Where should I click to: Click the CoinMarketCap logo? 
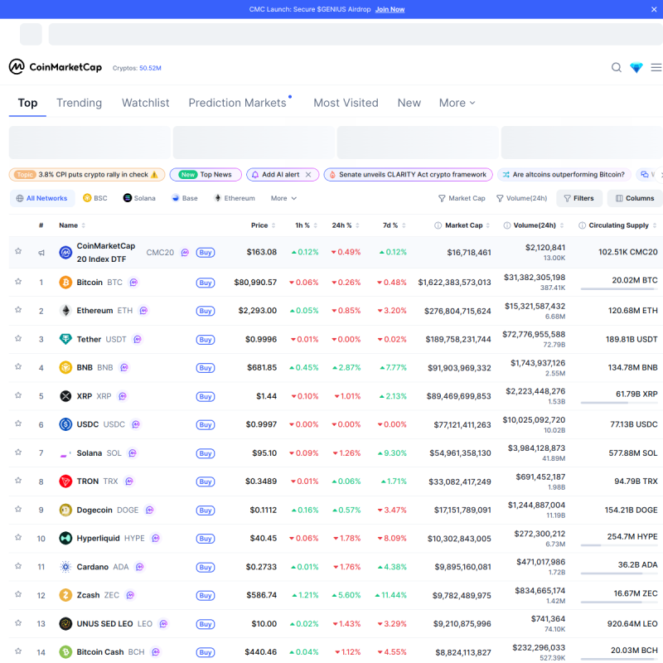pyautogui.click(x=56, y=67)
